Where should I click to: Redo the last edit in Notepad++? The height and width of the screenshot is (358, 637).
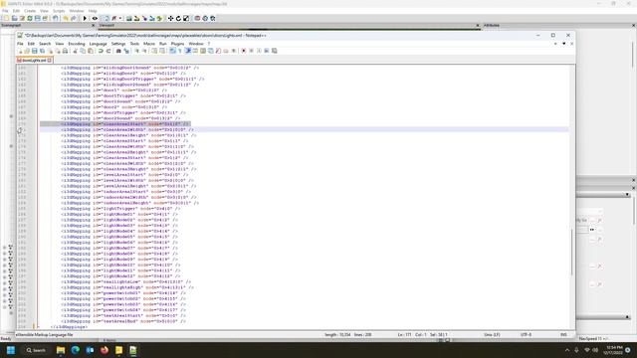coord(108,51)
